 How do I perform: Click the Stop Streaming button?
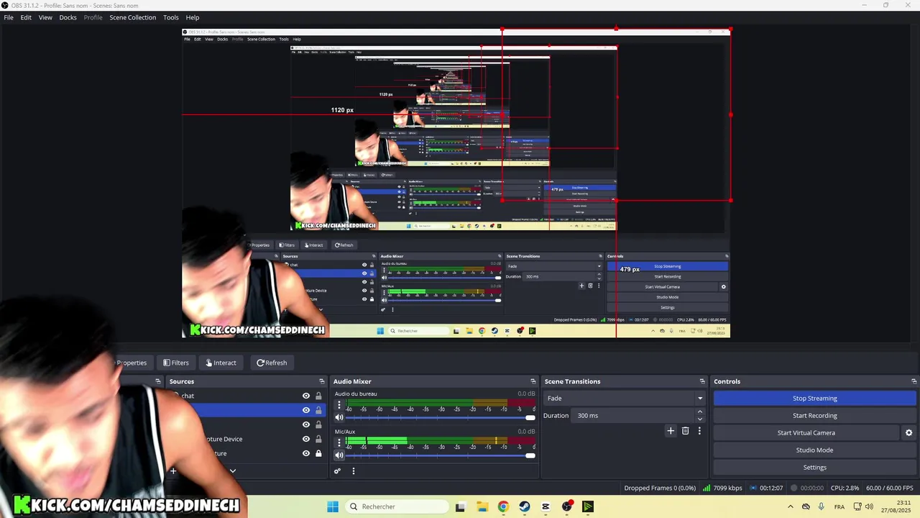coord(814,398)
